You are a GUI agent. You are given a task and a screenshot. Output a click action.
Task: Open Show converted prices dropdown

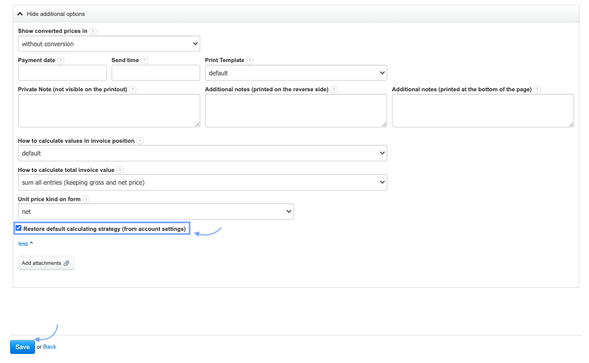coord(109,44)
